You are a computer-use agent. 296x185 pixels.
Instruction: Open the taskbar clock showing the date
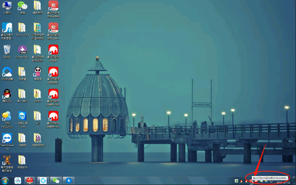pyautogui.click(x=283, y=183)
